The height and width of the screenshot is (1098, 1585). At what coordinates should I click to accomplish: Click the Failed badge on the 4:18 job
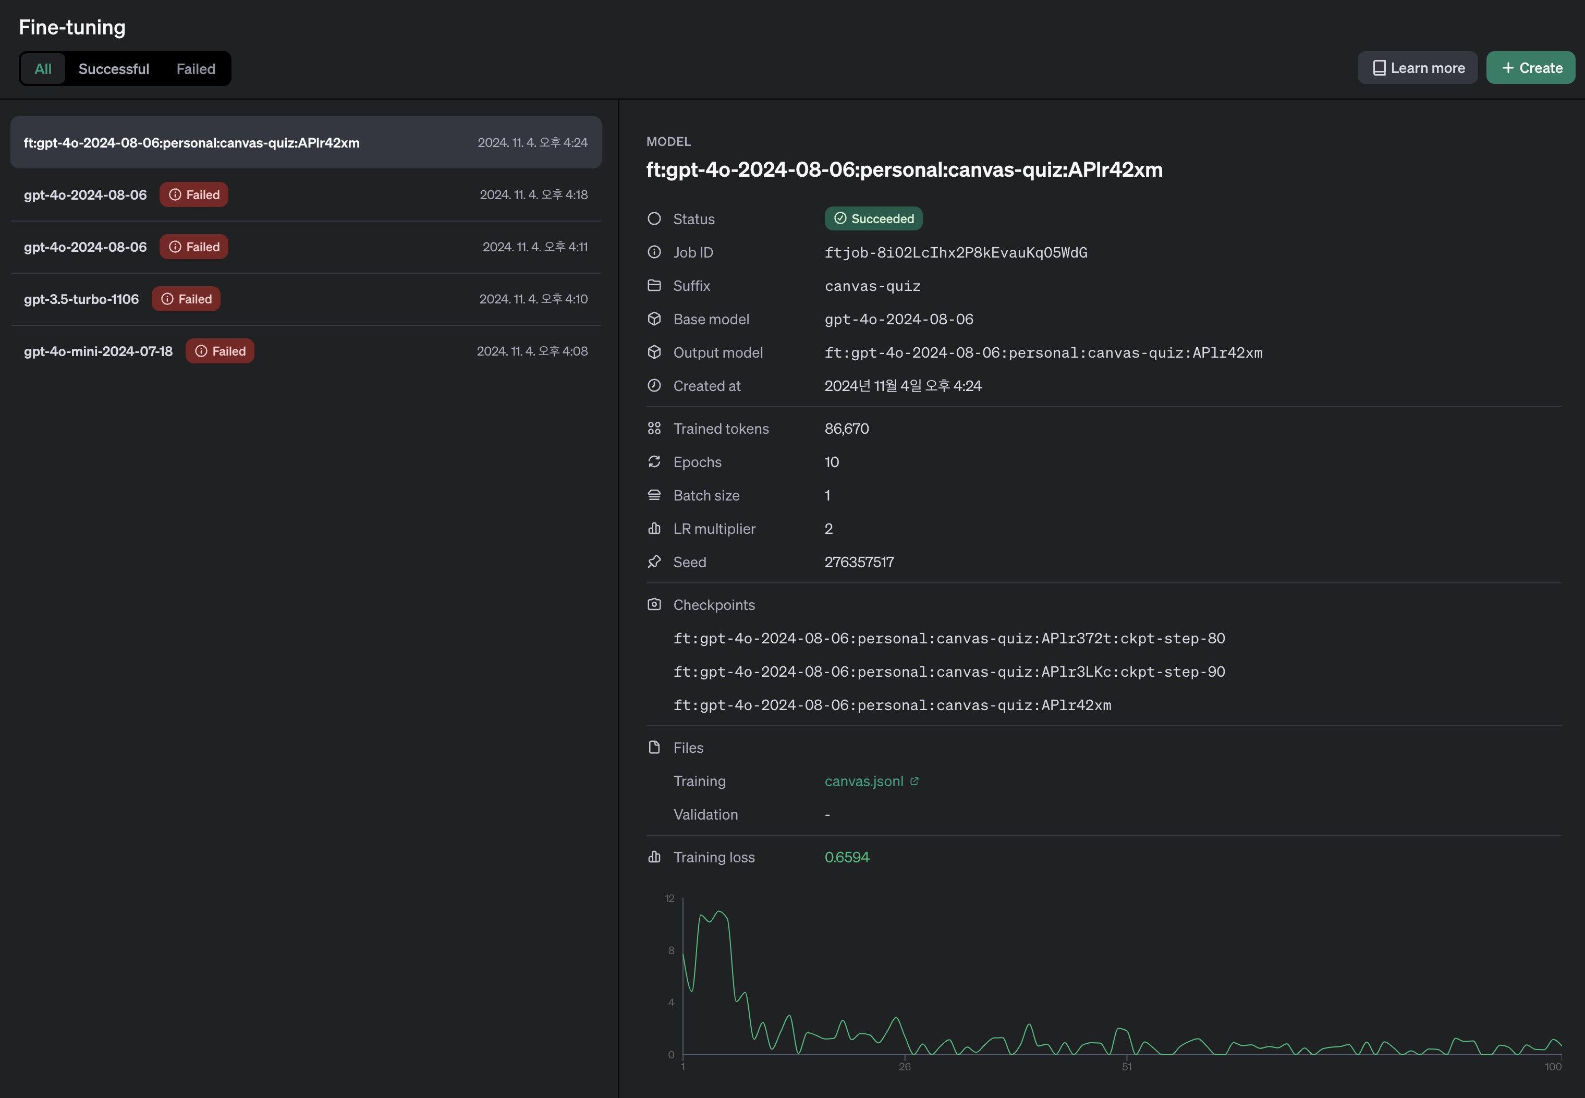(x=194, y=194)
